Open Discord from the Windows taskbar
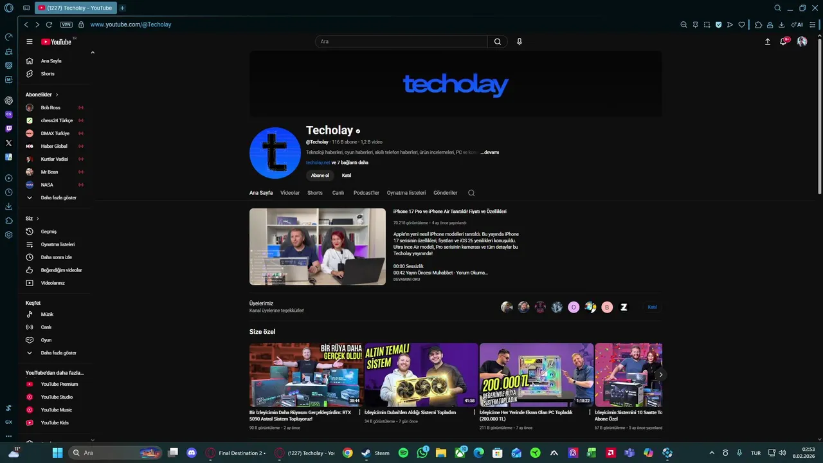The height and width of the screenshot is (463, 823). [191, 453]
